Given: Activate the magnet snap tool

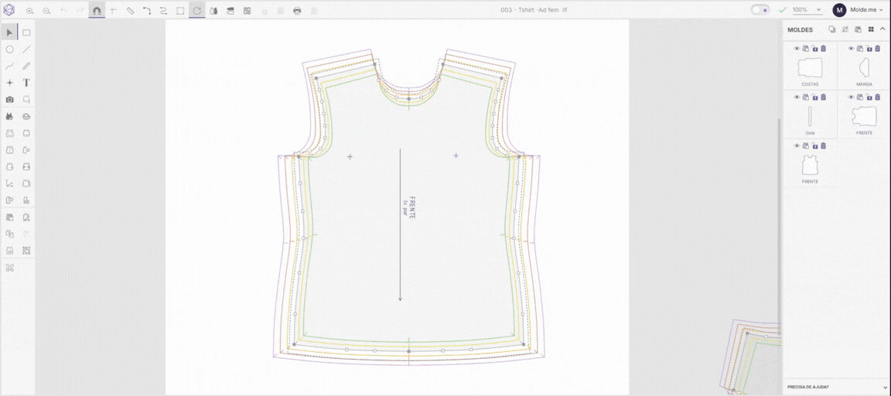Looking at the screenshot, I should pos(97,10).
